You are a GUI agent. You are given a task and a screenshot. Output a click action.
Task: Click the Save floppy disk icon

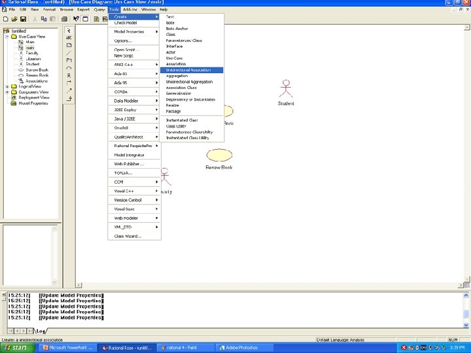(23, 19)
